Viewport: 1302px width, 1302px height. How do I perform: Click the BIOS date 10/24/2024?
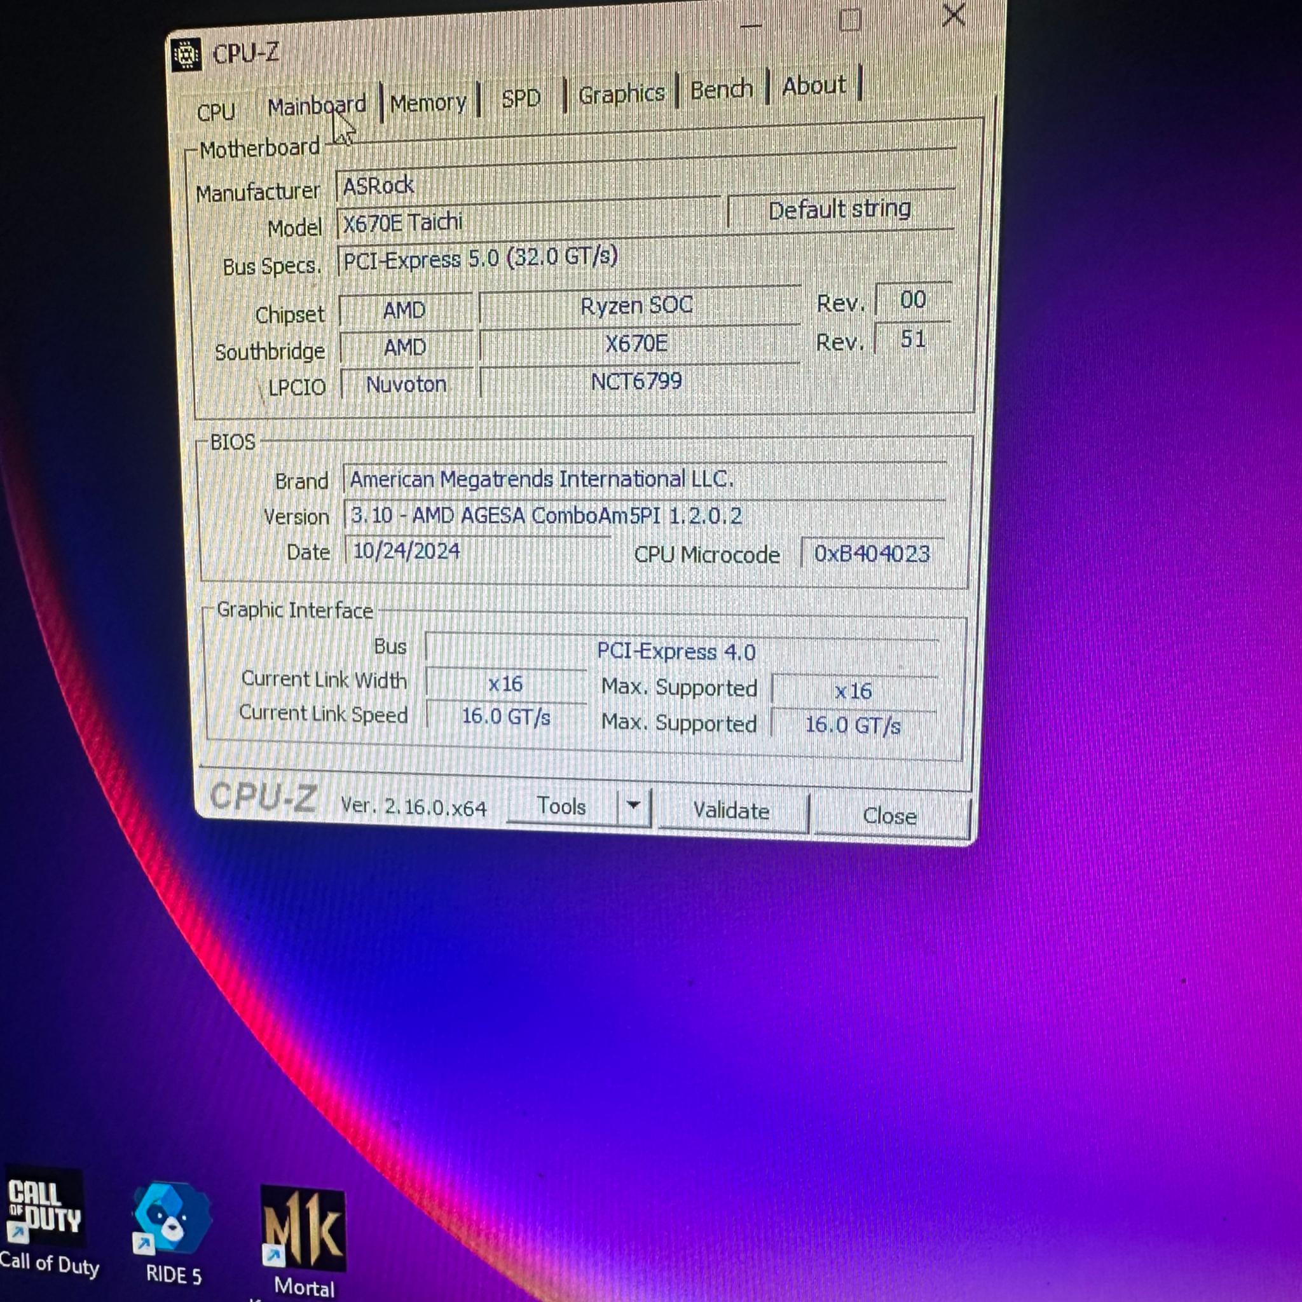(x=478, y=551)
